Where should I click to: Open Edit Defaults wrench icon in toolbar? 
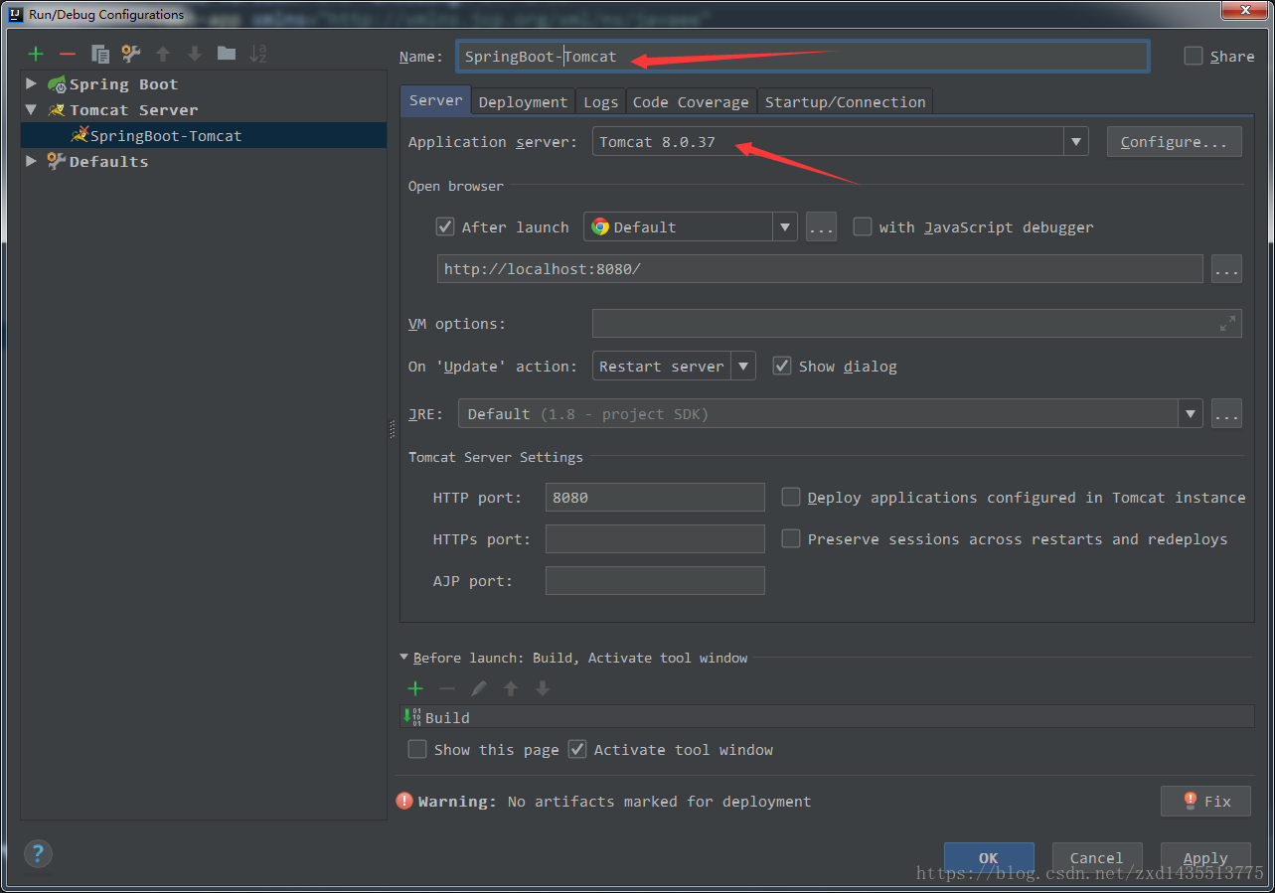(x=131, y=54)
